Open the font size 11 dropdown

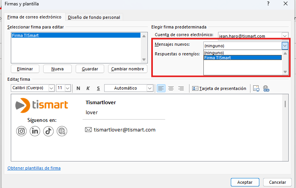point(68,88)
